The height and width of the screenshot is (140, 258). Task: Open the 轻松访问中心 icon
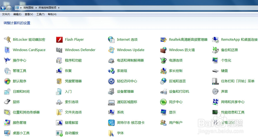pyautogui.click(x=111, y=81)
